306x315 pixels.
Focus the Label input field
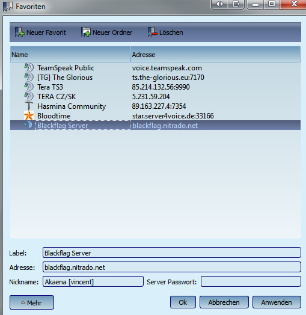[172, 252]
